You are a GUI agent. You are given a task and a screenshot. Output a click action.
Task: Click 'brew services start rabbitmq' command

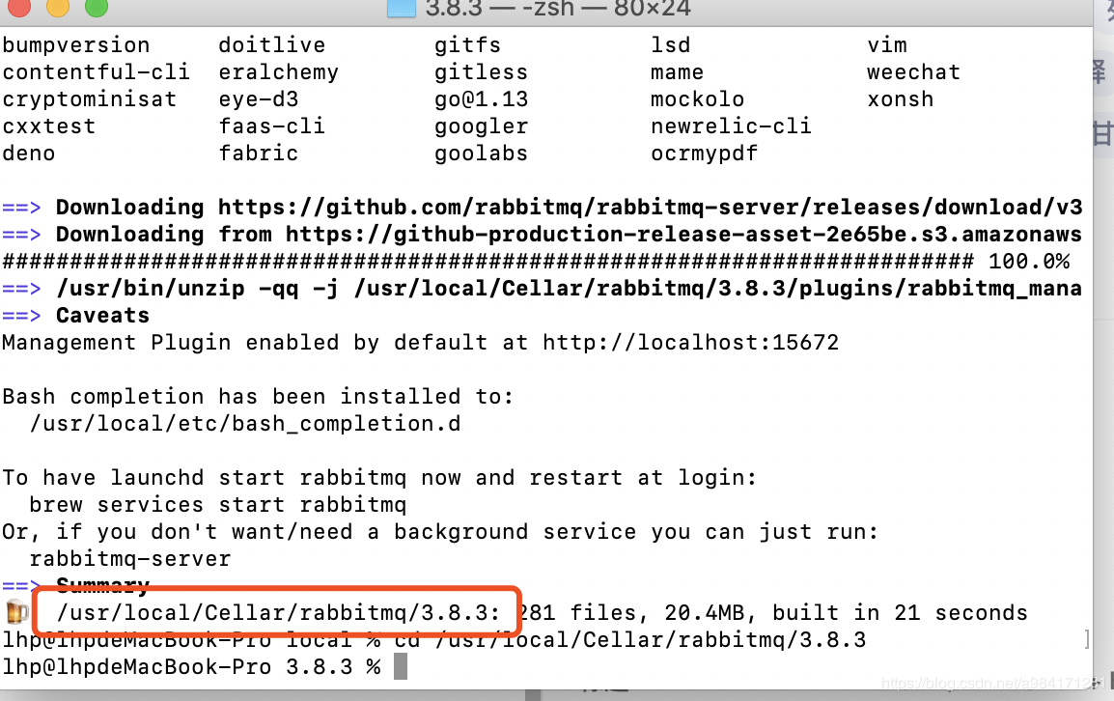click(x=218, y=505)
